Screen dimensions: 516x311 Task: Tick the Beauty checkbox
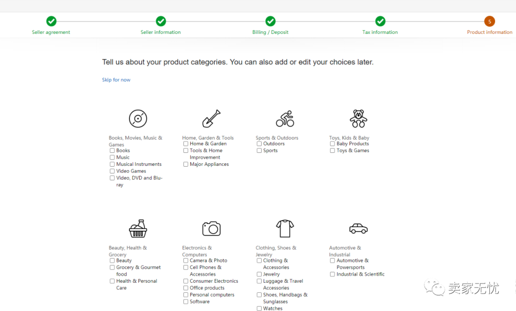[112, 260]
